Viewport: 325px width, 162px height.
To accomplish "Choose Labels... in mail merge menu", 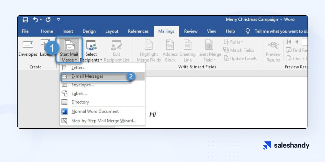I will pos(102,94).
